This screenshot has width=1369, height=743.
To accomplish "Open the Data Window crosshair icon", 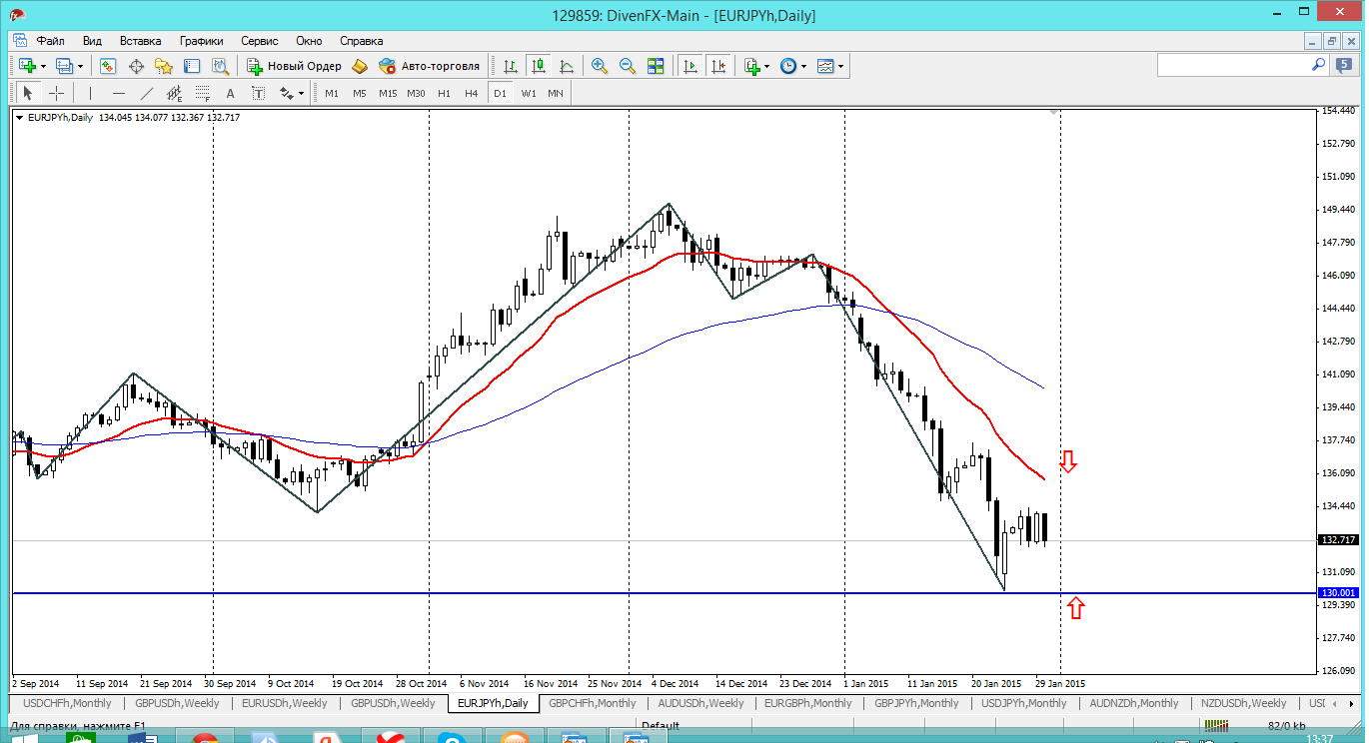I will (x=136, y=66).
